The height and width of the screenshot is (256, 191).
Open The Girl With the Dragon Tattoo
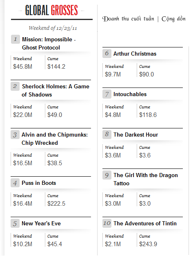[146, 179]
